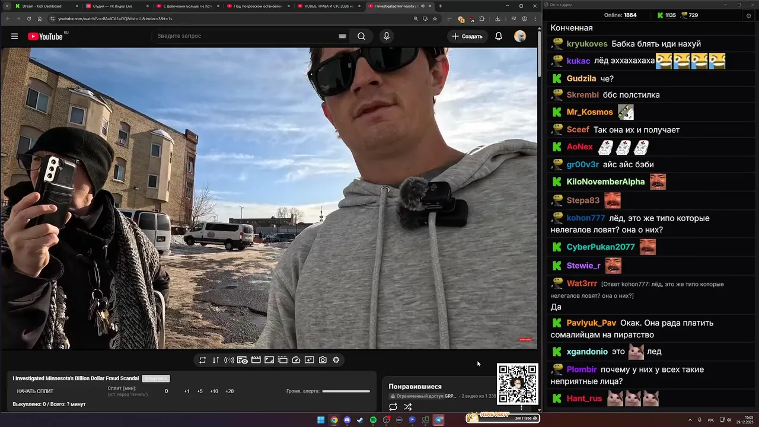
Task: Open Spotify from the taskbar
Action: click(x=373, y=420)
